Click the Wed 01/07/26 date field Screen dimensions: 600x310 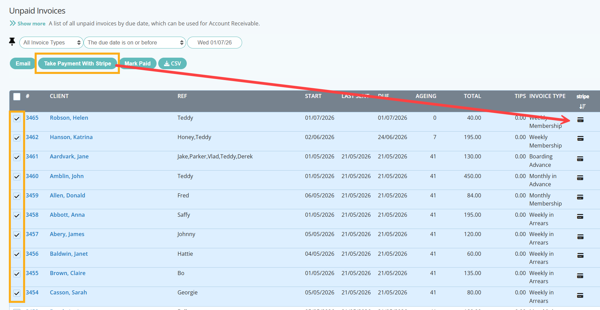[x=215, y=42]
